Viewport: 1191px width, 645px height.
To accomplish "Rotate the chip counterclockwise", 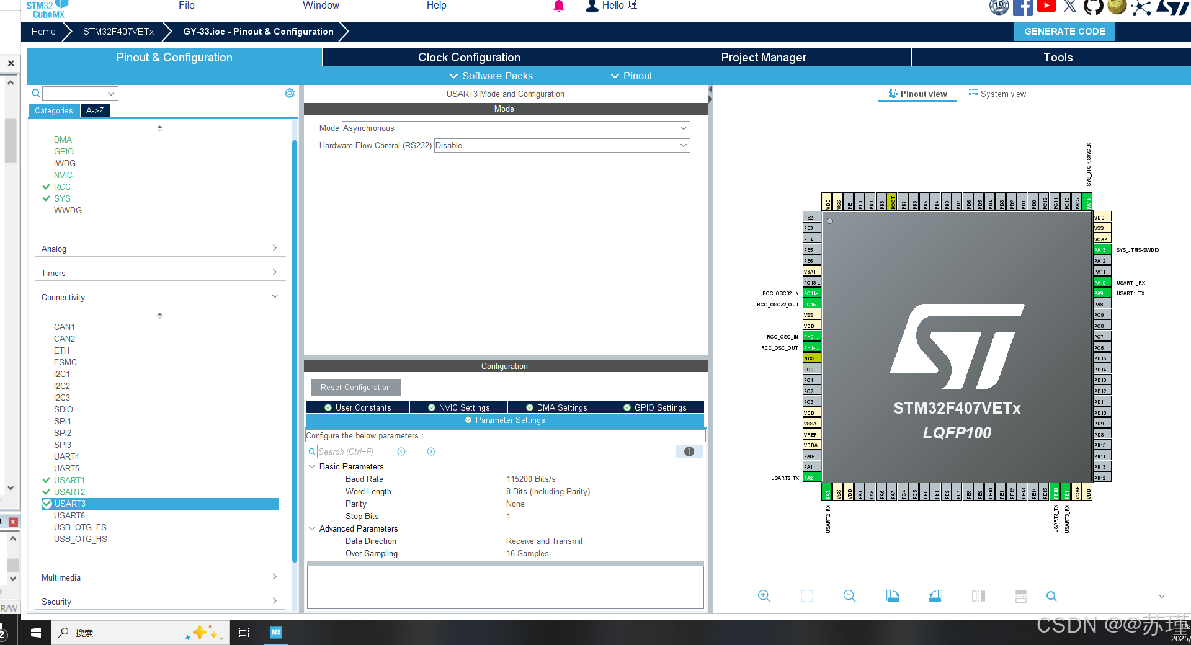I will pyautogui.click(x=935, y=595).
